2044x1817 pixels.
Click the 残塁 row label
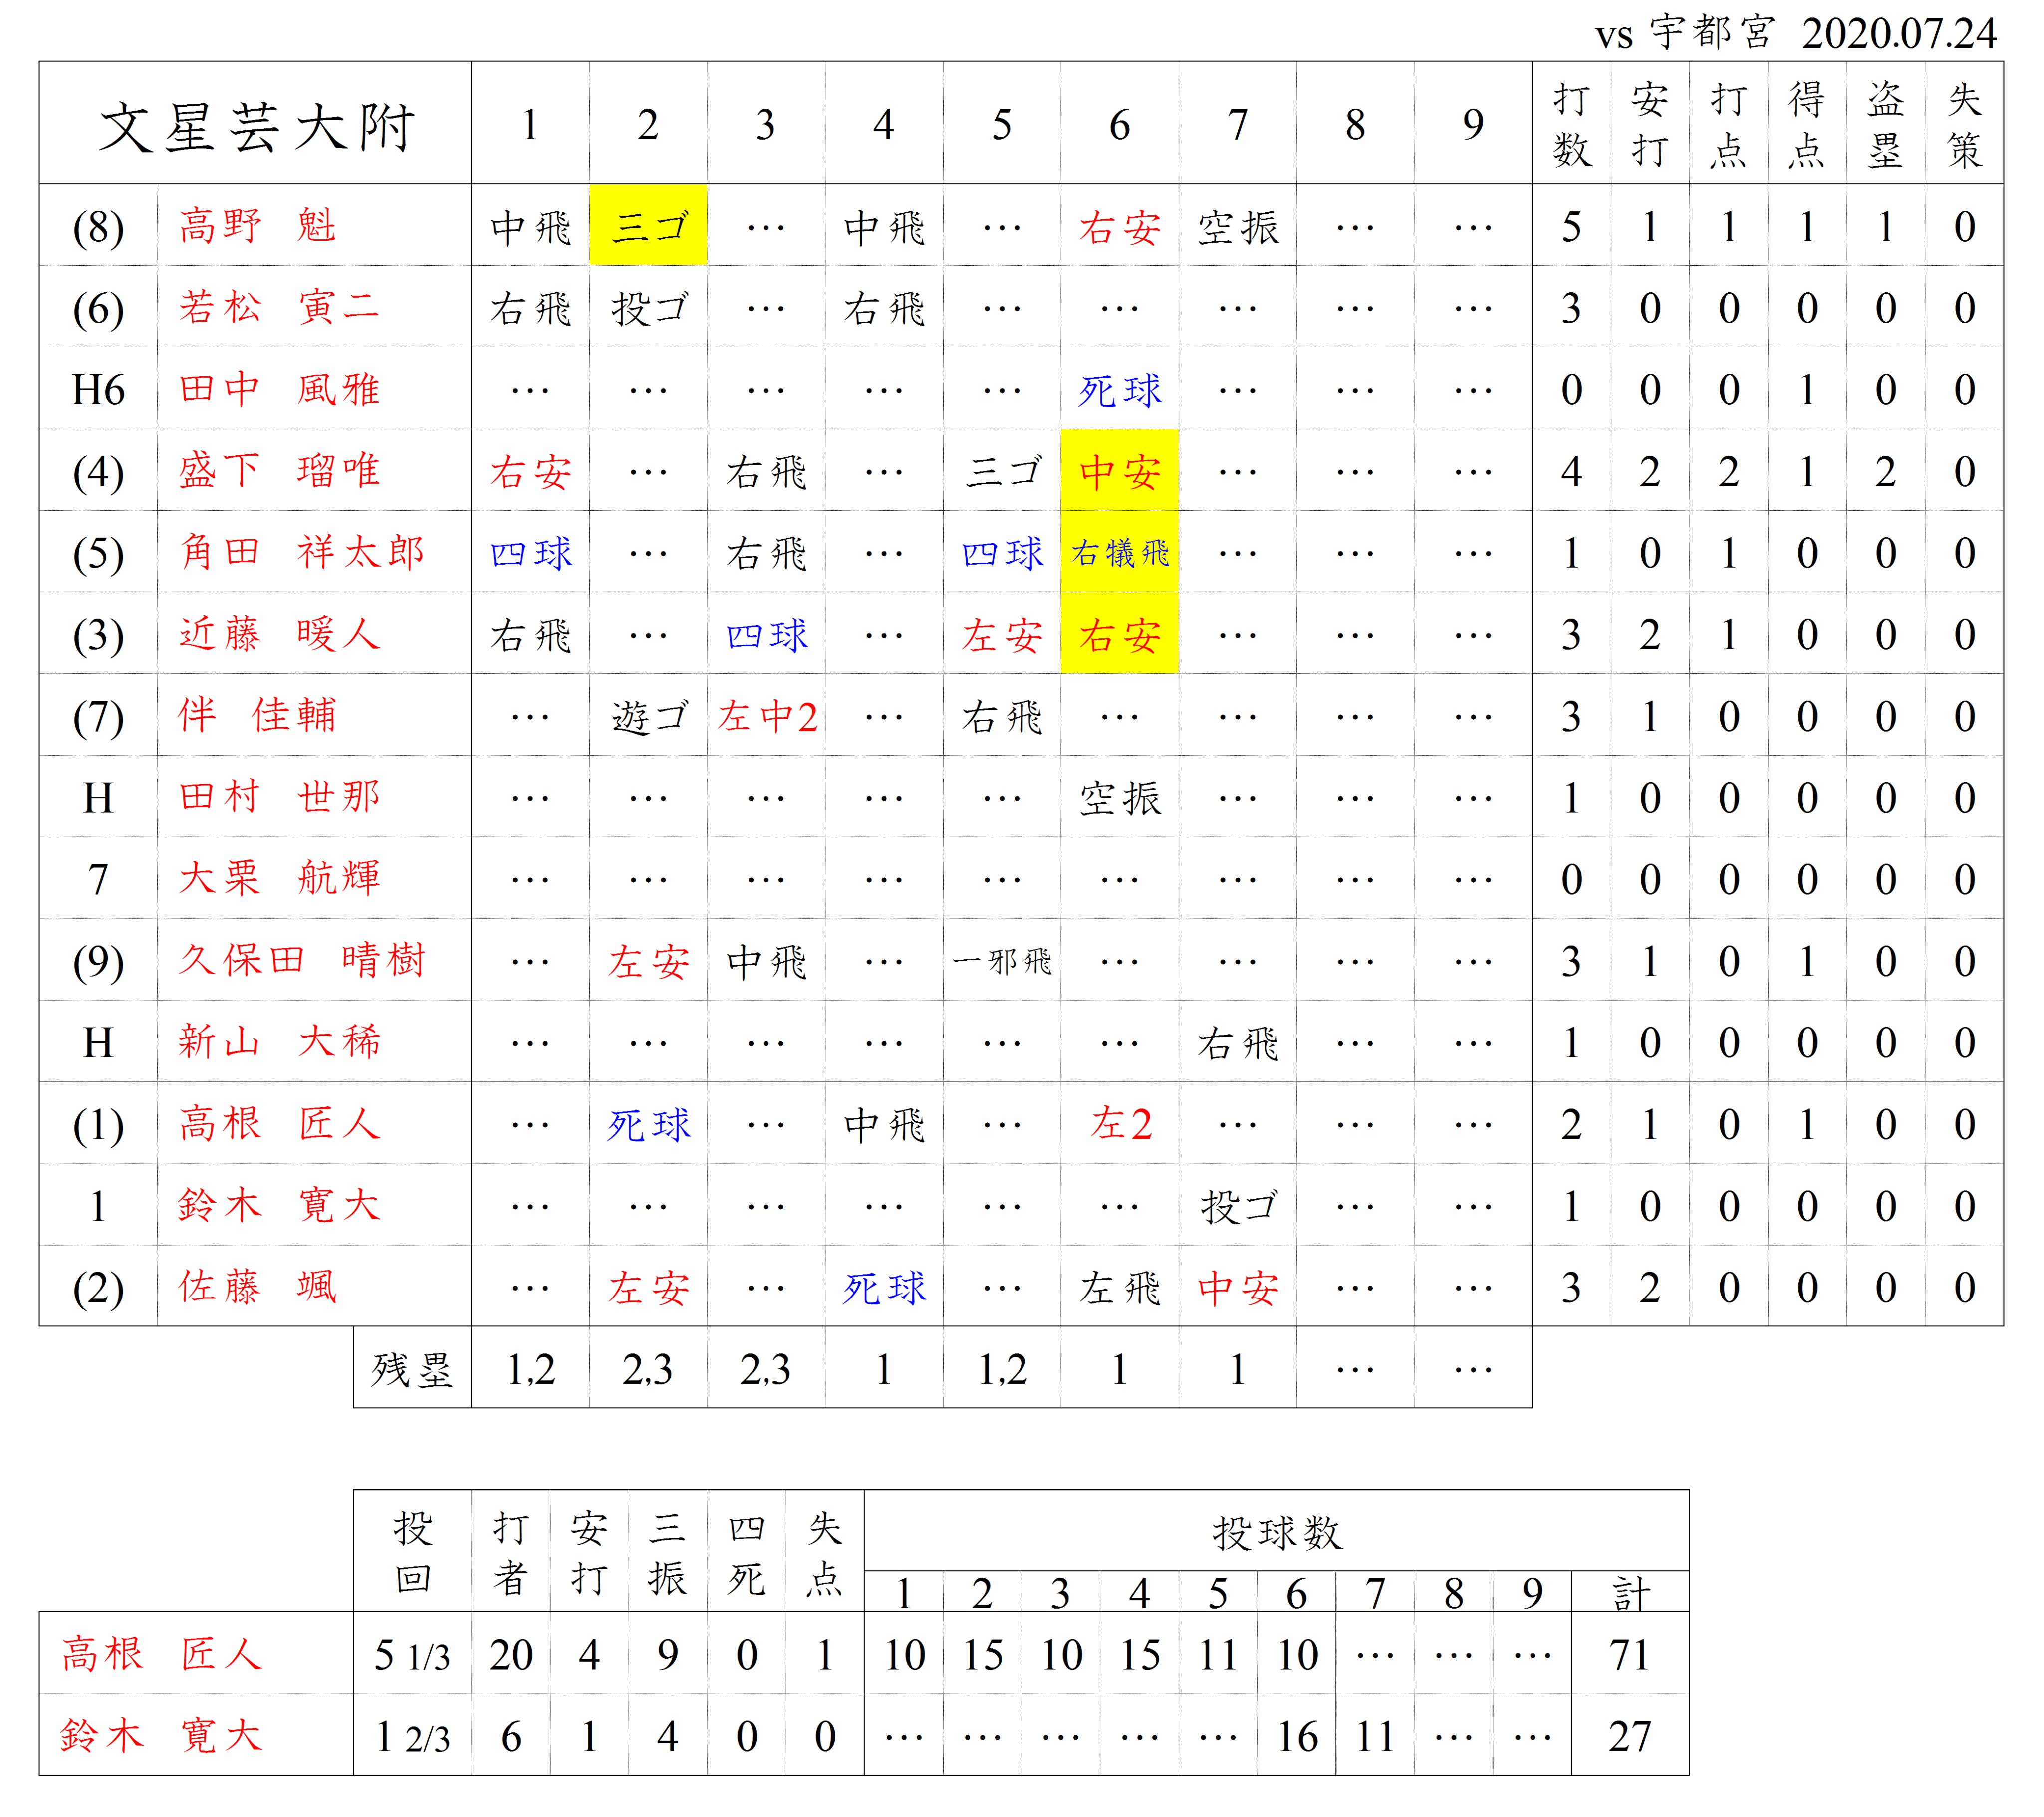click(412, 1369)
